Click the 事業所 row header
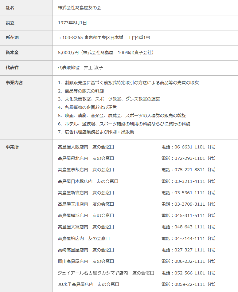The image size is (238, 292). (26, 216)
